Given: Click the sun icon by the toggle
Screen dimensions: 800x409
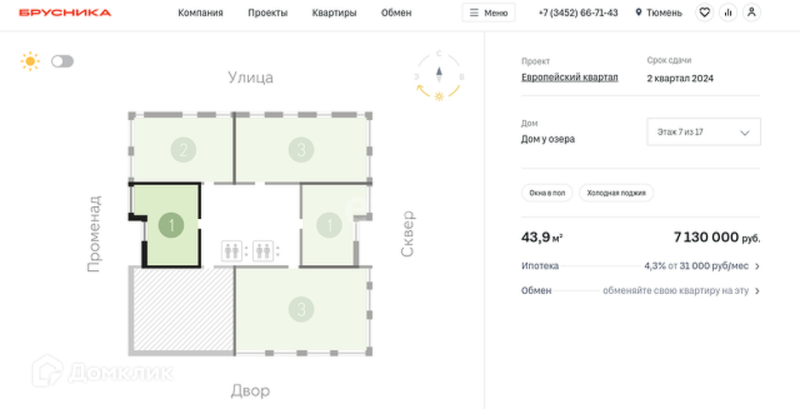Looking at the screenshot, I should [31, 61].
